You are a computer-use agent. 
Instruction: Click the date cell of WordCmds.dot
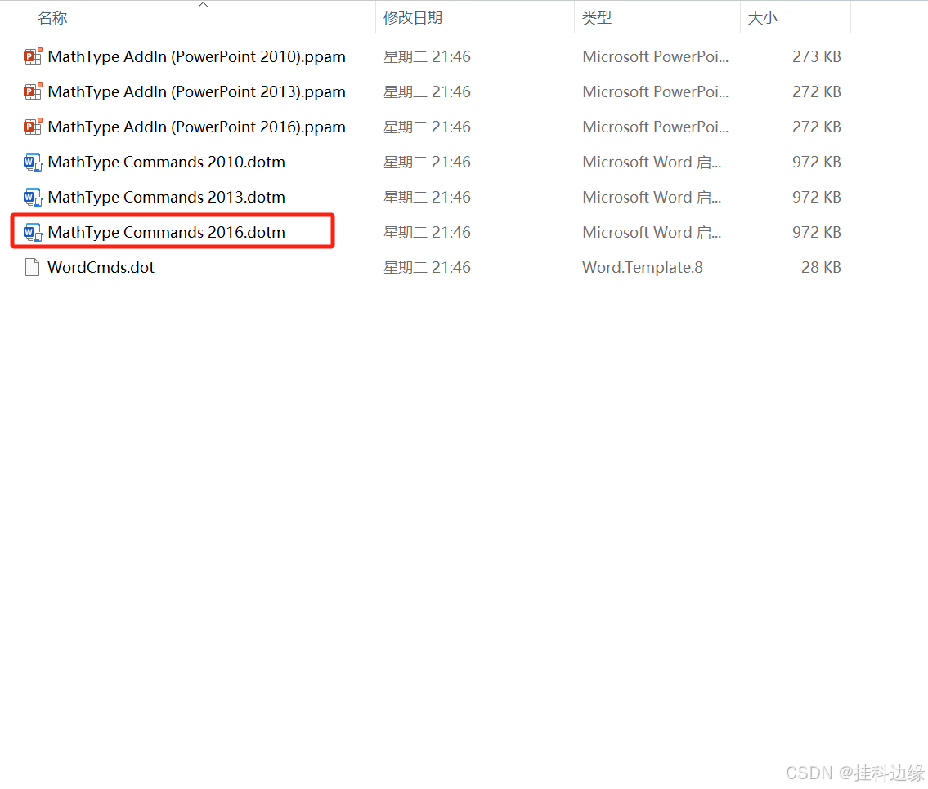click(x=428, y=267)
